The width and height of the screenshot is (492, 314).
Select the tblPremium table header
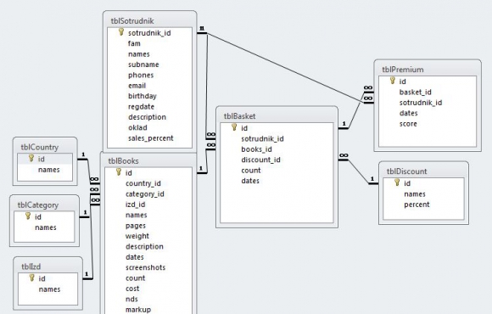pos(428,70)
